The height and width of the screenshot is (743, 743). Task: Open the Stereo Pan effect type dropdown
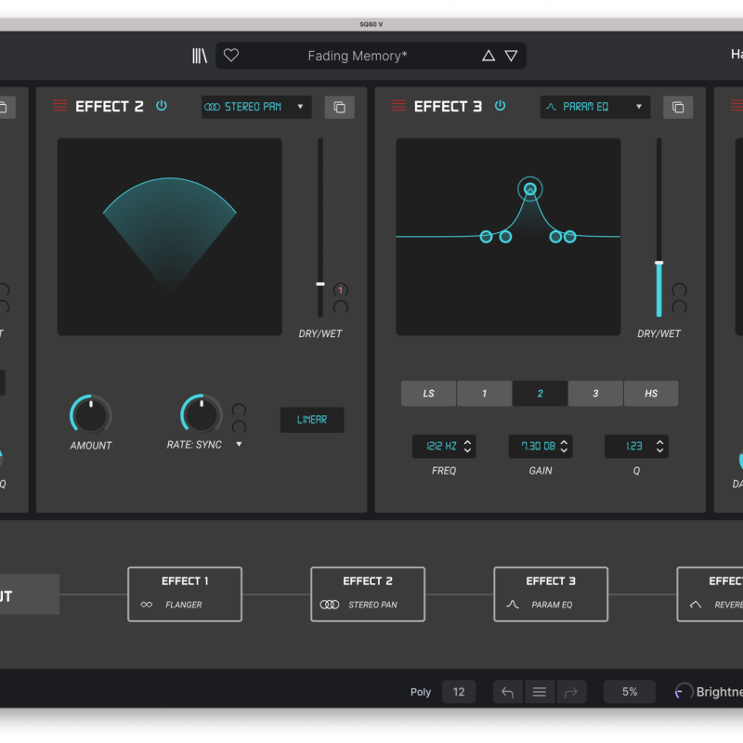pyautogui.click(x=256, y=107)
